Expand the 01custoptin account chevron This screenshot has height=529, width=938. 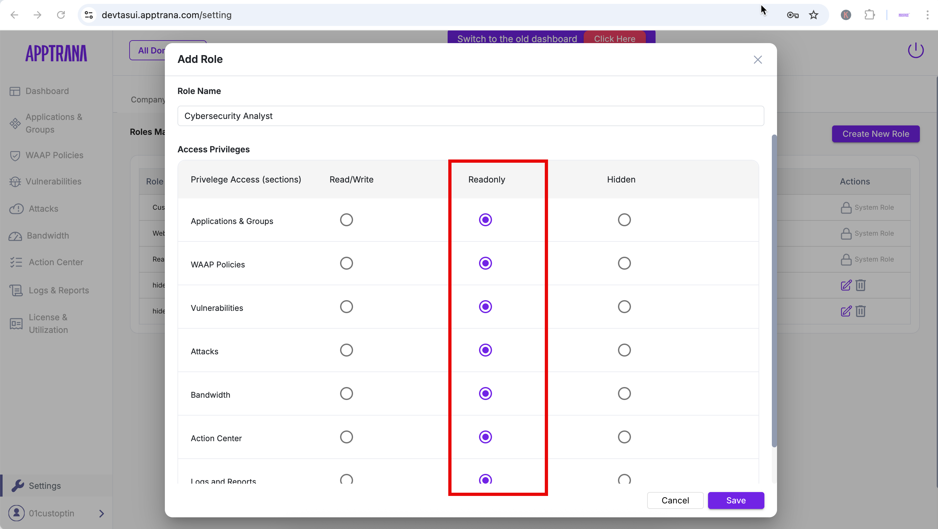(x=102, y=513)
